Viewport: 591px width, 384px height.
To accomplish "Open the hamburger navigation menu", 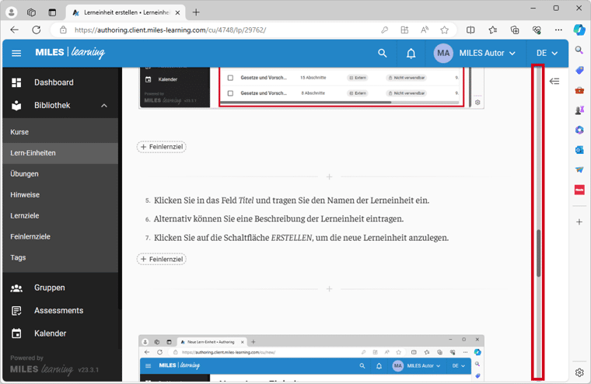I will [x=16, y=54].
